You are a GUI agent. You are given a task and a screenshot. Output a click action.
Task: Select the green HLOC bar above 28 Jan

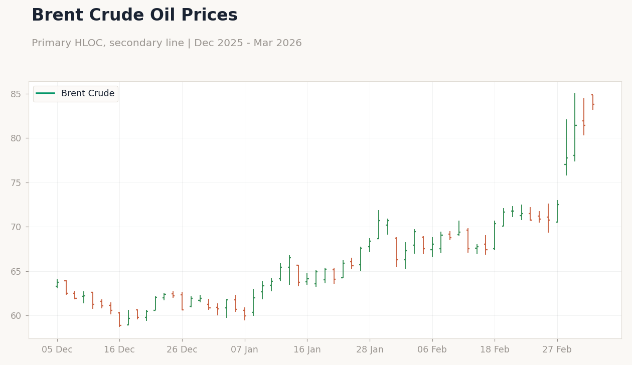[370, 245]
